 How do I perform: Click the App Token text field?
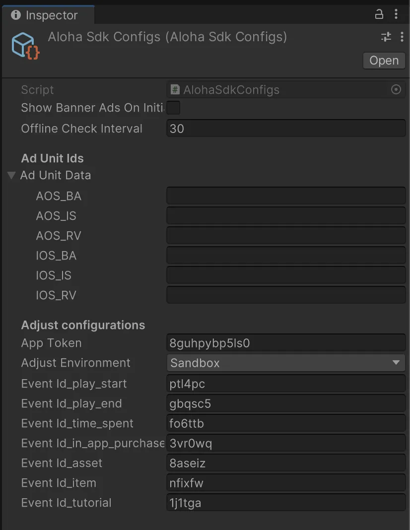(286, 343)
